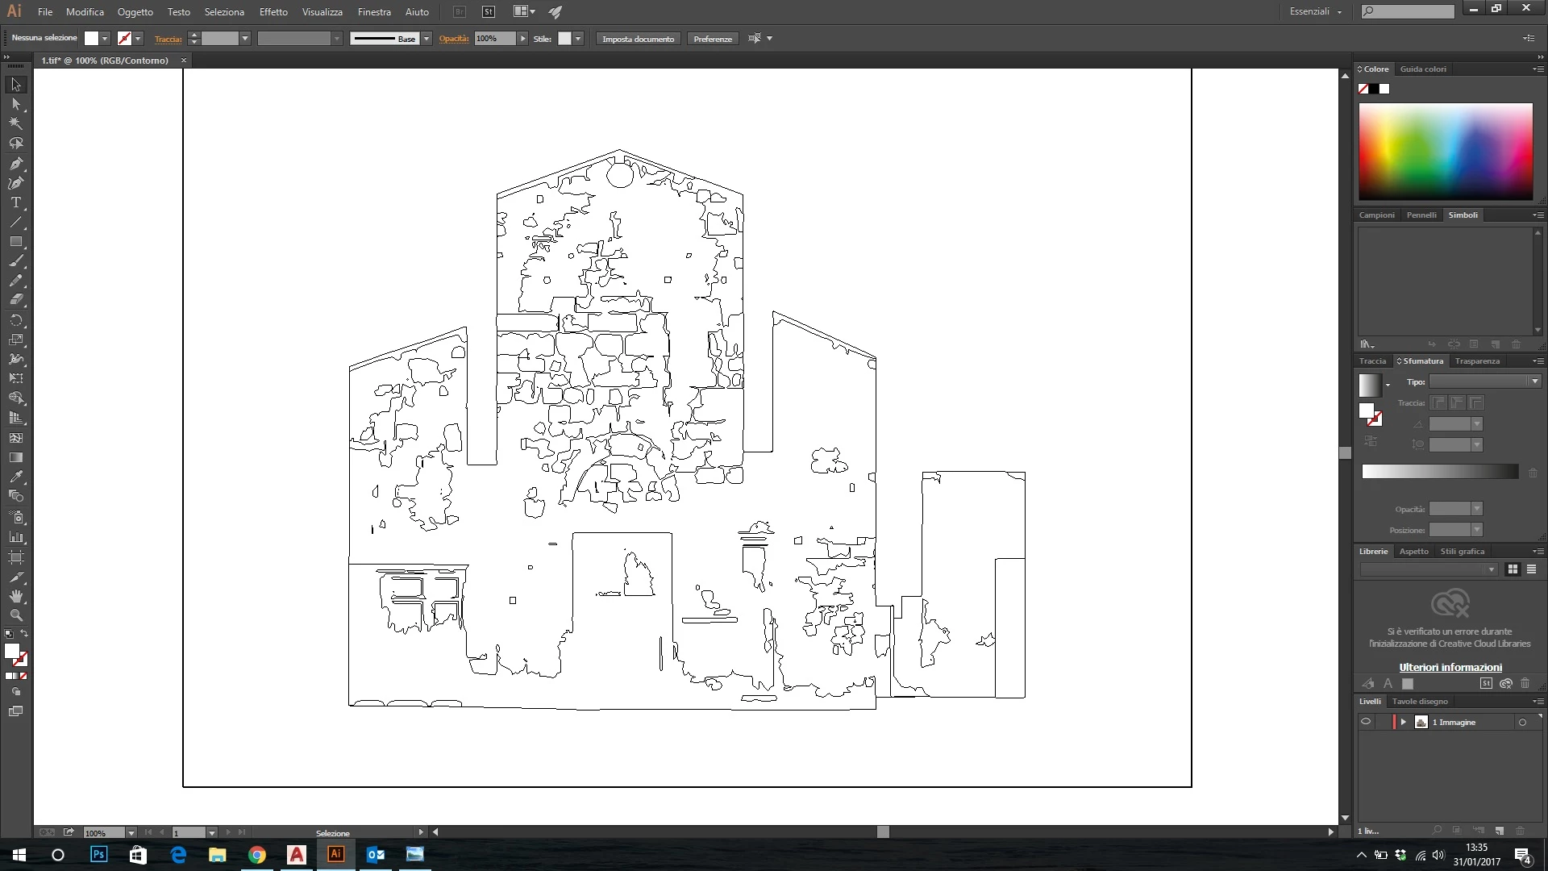Select the Type tool

[15, 202]
